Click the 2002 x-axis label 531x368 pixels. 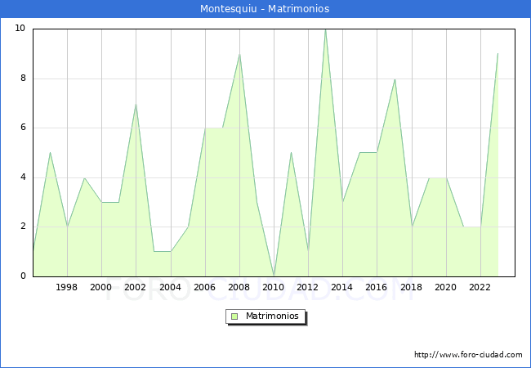pos(135,287)
